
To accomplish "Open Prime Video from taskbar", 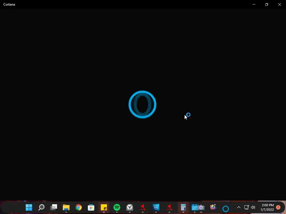I will [x=156, y=207].
